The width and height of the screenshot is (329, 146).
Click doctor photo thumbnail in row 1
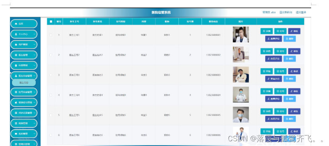[241, 35]
